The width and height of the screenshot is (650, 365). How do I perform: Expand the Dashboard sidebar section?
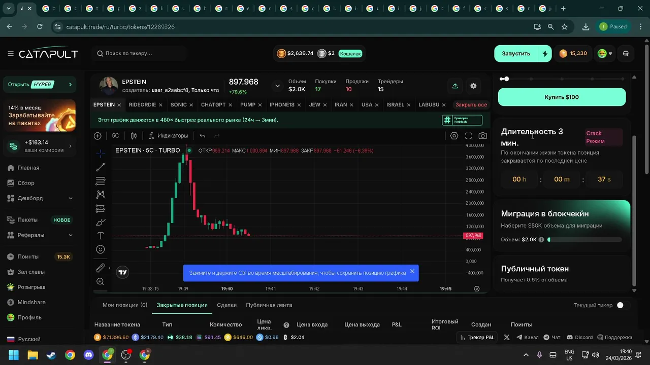click(40, 198)
